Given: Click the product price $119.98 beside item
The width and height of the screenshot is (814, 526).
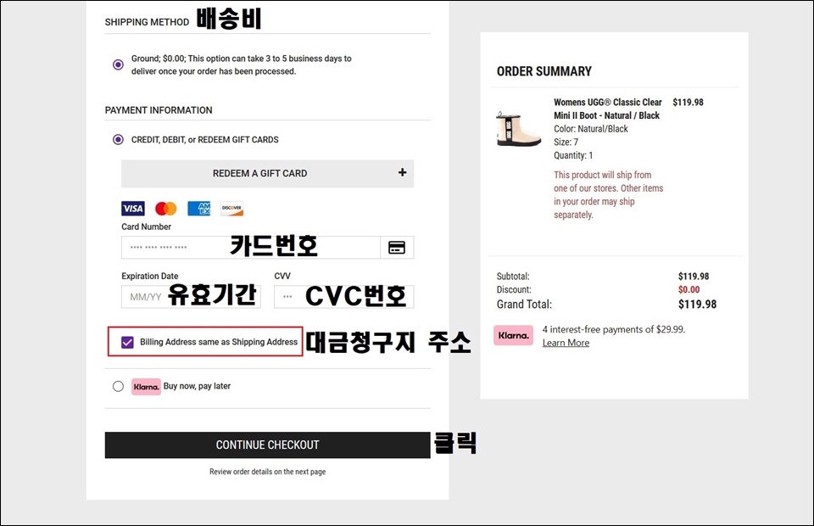Looking at the screenshot, I should tap(688, 103).
